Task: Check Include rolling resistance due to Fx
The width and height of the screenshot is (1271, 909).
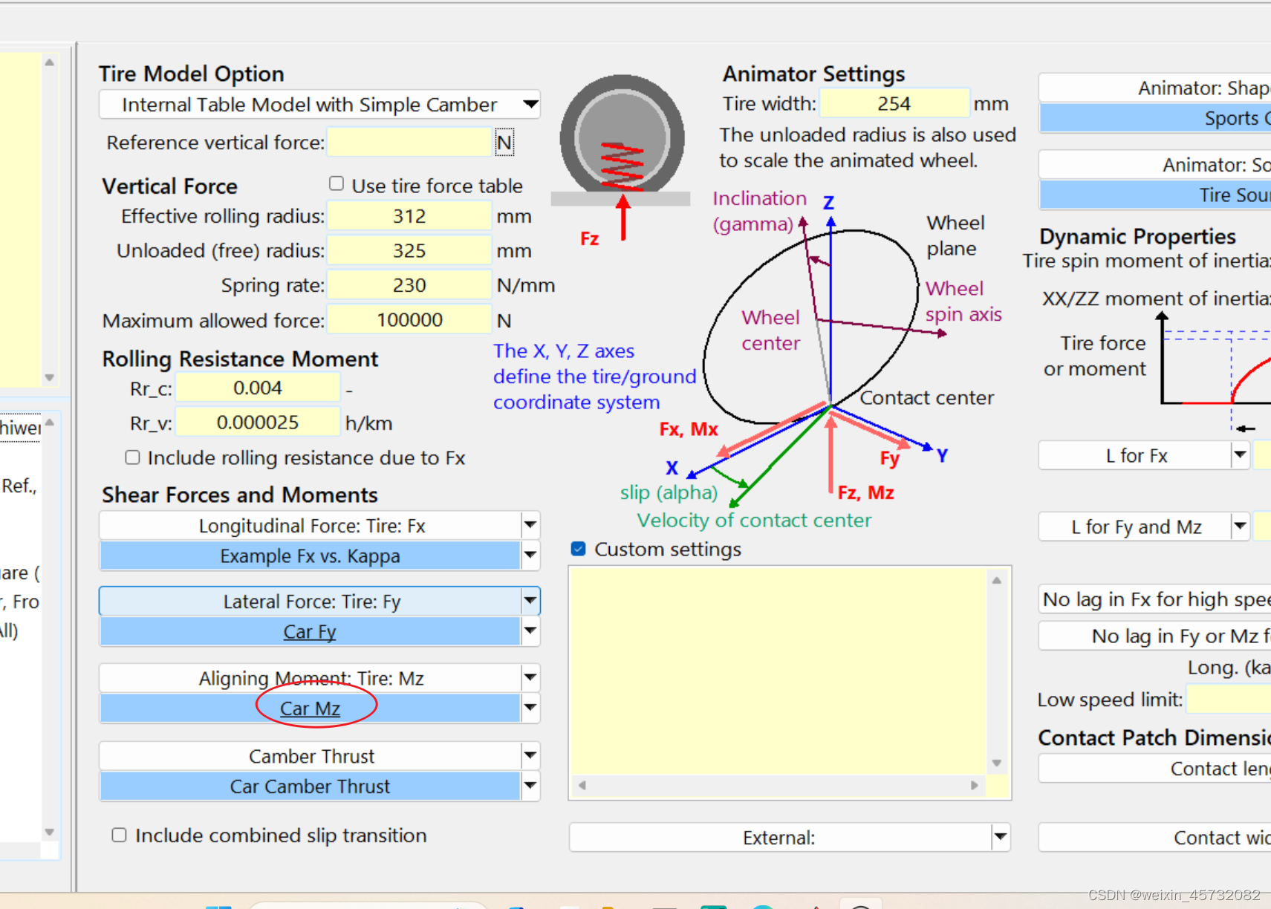Action: pyautogui.click(x=131, y=457)
